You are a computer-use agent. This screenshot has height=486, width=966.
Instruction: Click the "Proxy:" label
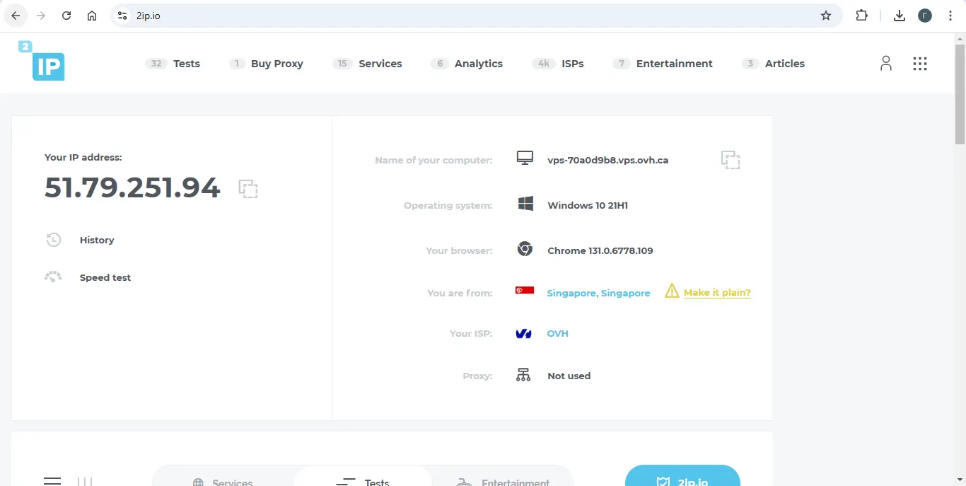(x=478, y=376)
